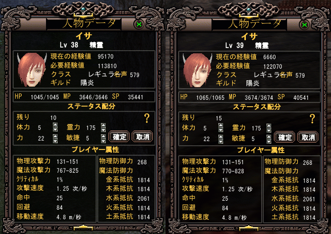Click the guild name 陽炎 in right panel

(x=253, y=83)
